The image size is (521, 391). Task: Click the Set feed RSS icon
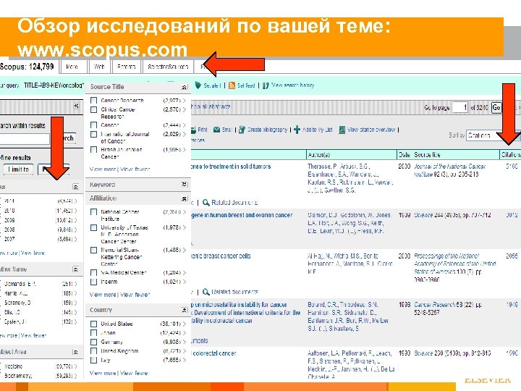pos(232,85)
